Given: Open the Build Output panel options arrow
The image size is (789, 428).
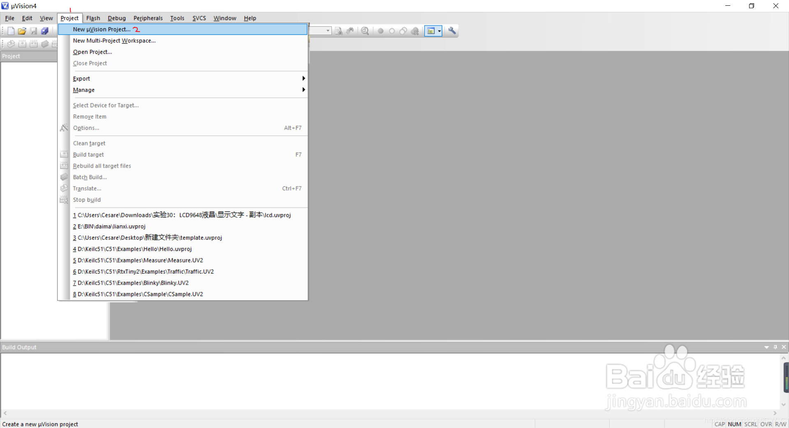Looking at the screenshot, I should [x=766, y=347].
